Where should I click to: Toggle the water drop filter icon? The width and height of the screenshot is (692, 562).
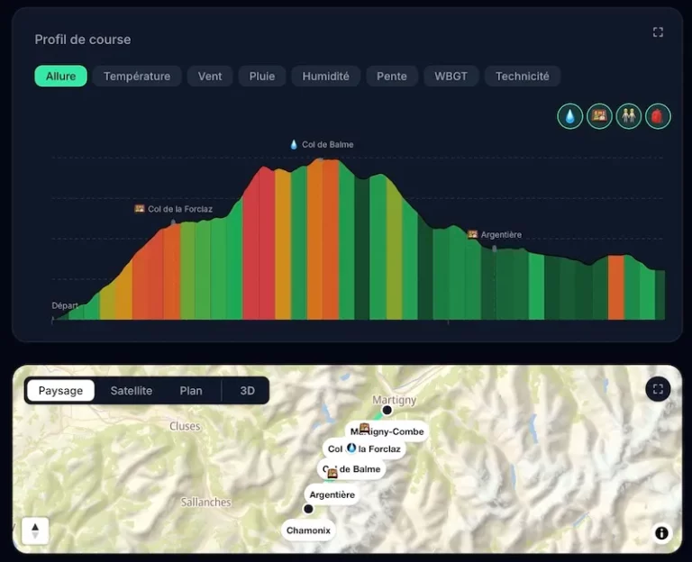[569, 116]
